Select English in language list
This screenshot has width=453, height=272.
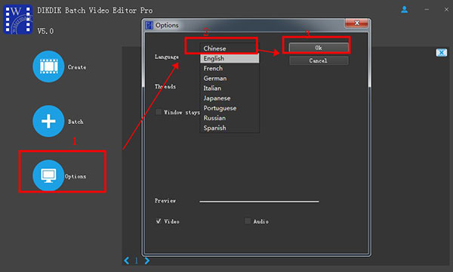[x=230, y=58]
